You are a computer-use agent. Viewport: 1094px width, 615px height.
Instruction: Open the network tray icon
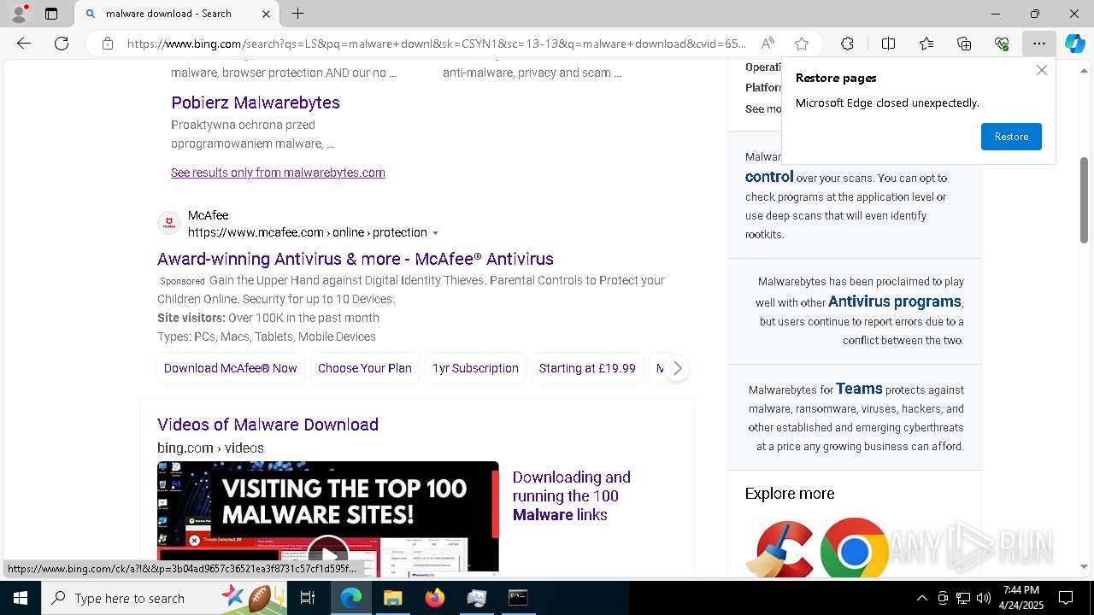point(963,598)
